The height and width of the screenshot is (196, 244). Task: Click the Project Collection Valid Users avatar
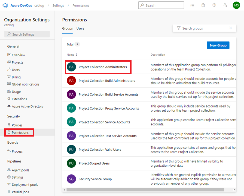(71, 150)
